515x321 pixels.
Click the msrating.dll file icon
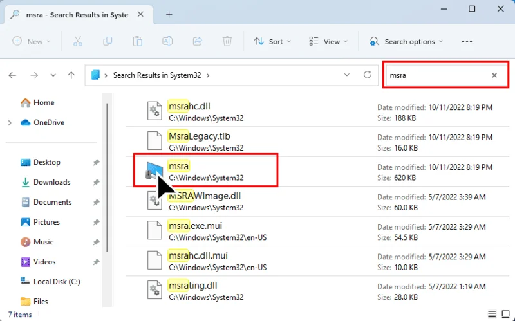tap(154, 290)
